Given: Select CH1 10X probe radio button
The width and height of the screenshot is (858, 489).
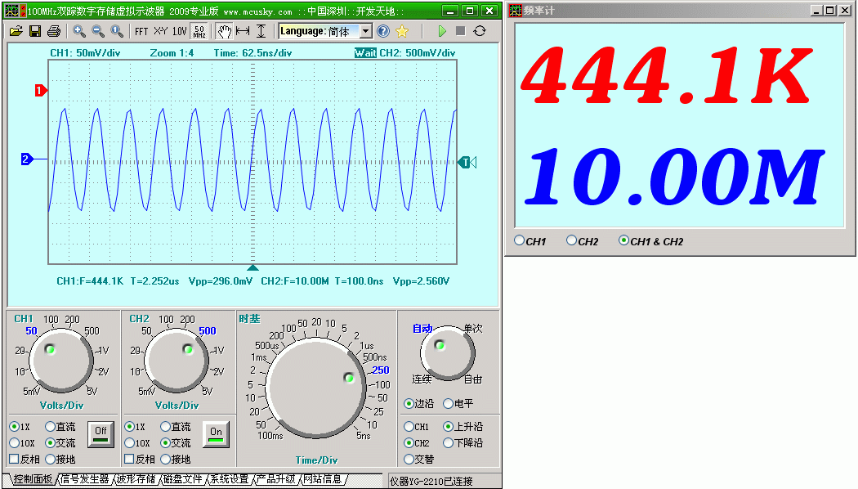Looking at the screenshot, I should [x=14, y=443].
